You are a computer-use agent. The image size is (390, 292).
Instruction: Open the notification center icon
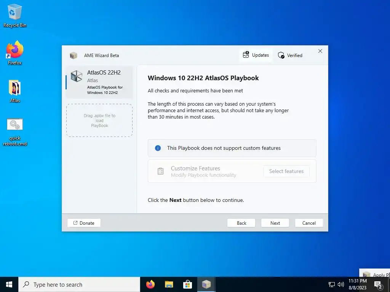click(378, 284)
